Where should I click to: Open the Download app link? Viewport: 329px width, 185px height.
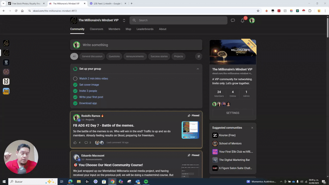click(88, 103)
